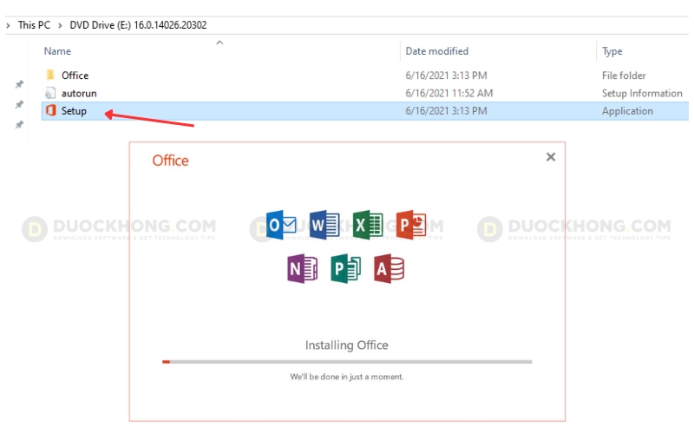Screen dimensions: 694x434
Task: Close the Office installer dialog
Action: coord(551,157)
